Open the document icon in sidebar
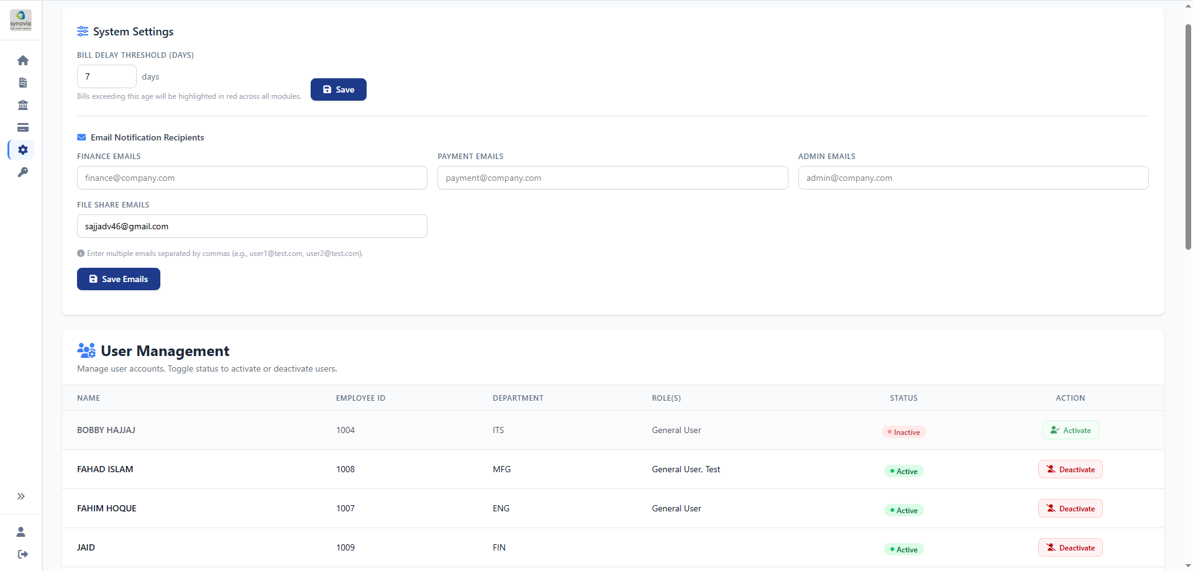Screen dimensions: 1193x571 pos(23,83)
